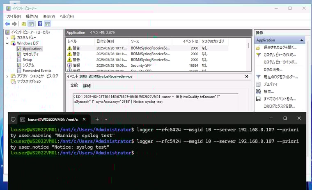
Task: Click このログにタスクを設定 action
Action: pos(279,106)
